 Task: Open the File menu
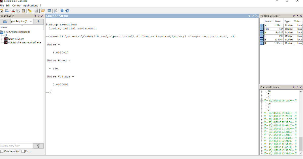coord(2,5)
